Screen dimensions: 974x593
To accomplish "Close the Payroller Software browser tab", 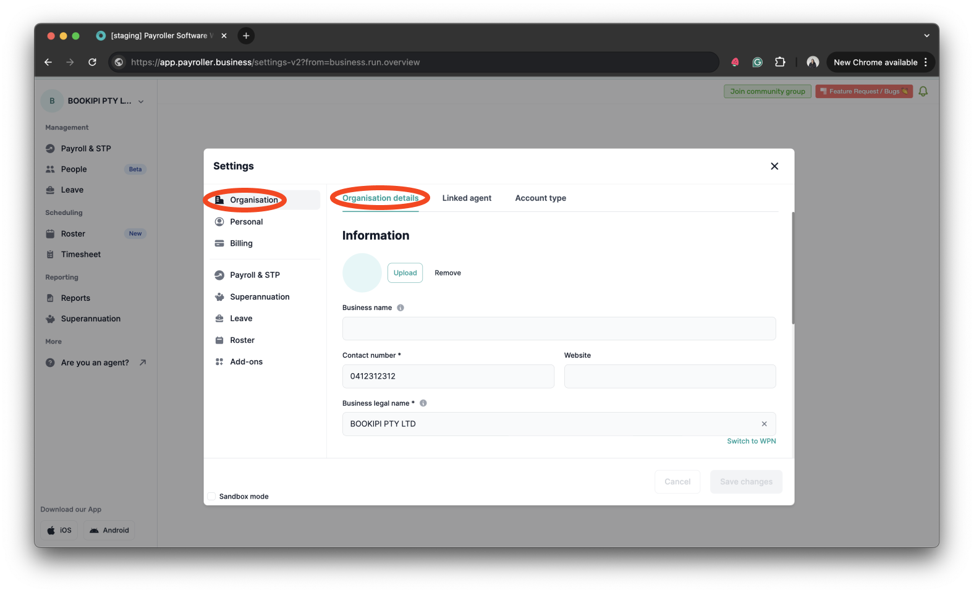I will (224, 36).
